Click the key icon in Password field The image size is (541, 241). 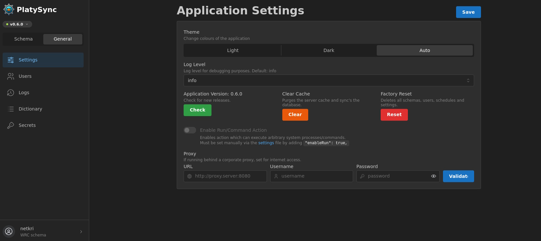pyautogui.click(x=362, y=176)
